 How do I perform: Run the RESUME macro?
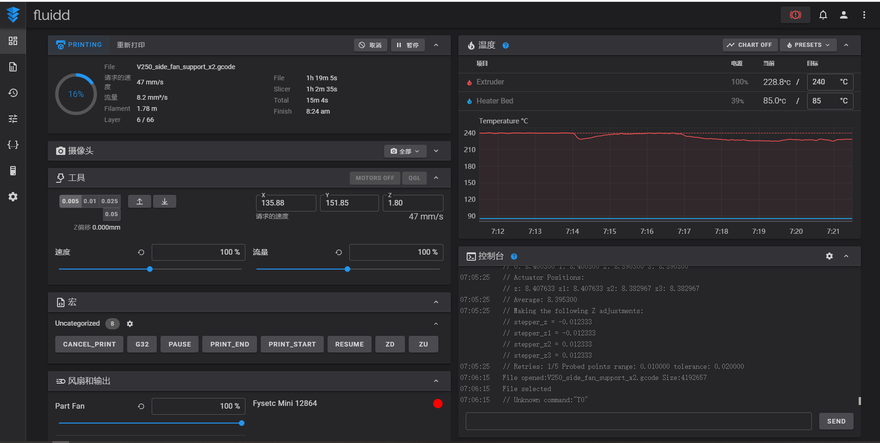350,344
